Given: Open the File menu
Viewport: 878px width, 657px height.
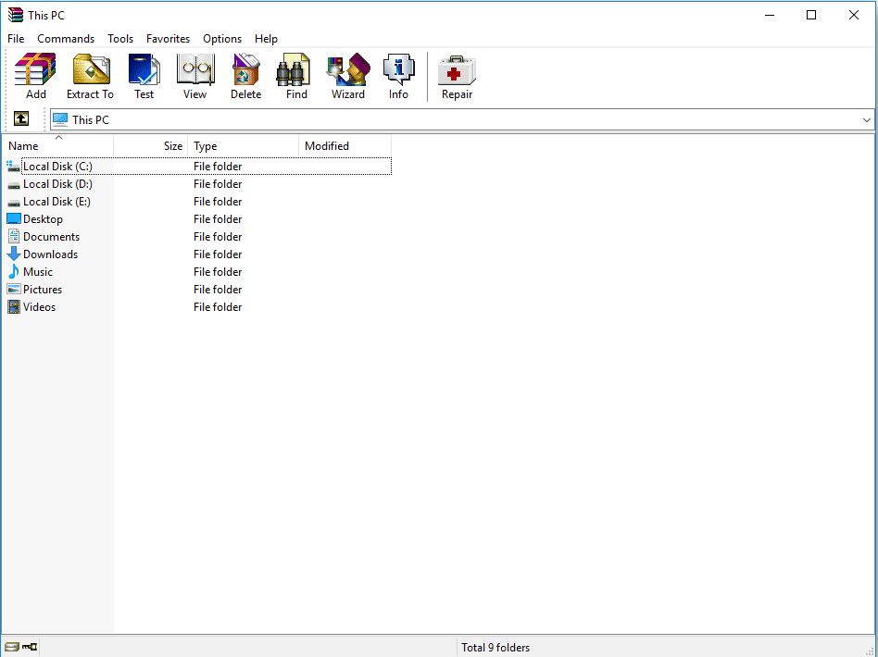Looking at the screenshot, I should 15,39.
